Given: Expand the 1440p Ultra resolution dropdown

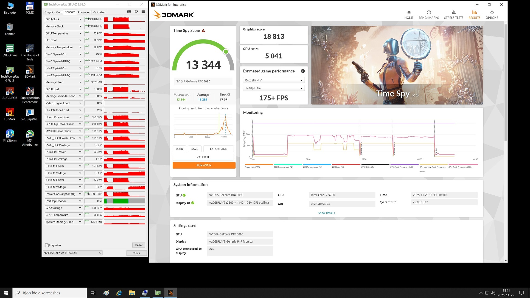Looking at the screenshot, I should tap(273, 88).
